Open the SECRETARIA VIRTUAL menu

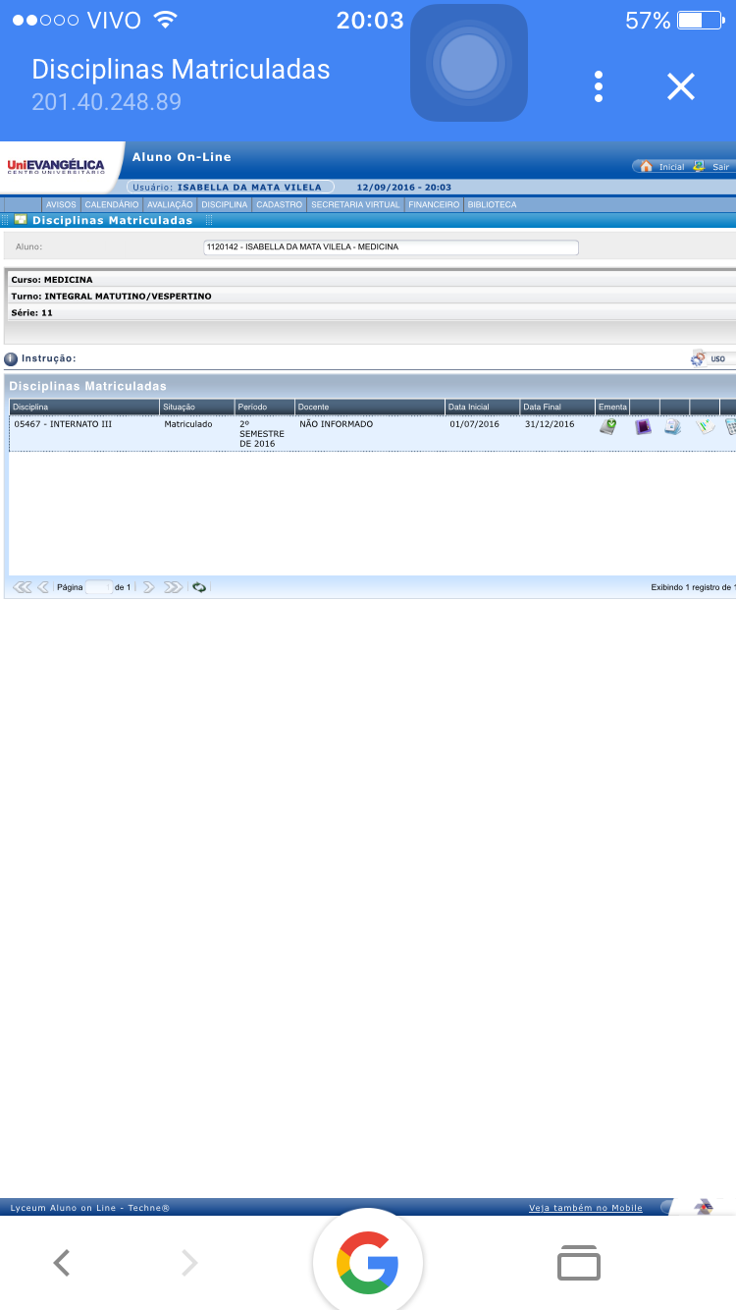[x=355, y=205]
